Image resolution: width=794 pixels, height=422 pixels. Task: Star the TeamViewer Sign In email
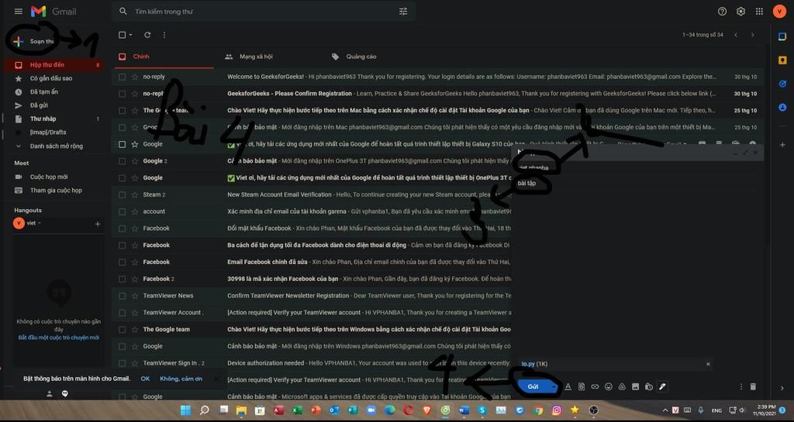pos(135,363)
